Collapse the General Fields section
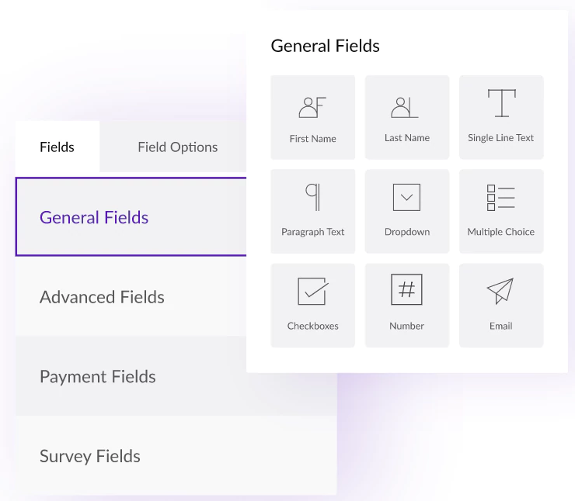Viewport: 575px width, 501px height. (94, 217)
